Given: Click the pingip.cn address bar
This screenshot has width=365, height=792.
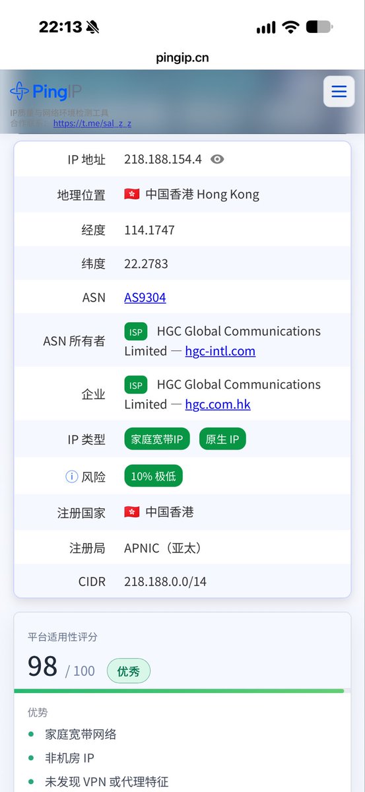Looking at the screenshot, I should tap(182, 57).
